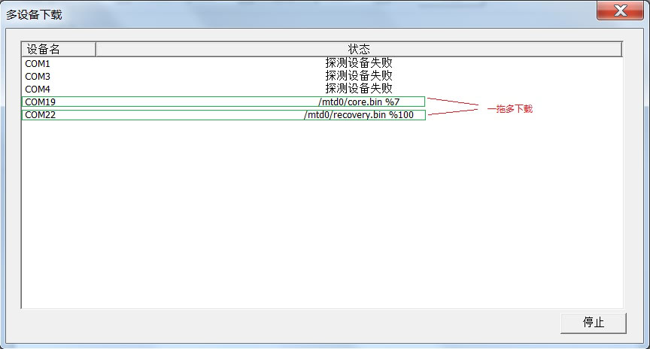Click the 多设备下载 title bar text
The width and height of the screenshot is (650, 349).
click(x=35, y=14)
